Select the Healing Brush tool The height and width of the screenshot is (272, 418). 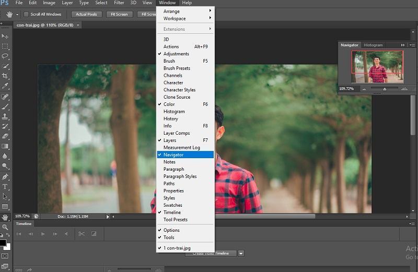[5, 97]
